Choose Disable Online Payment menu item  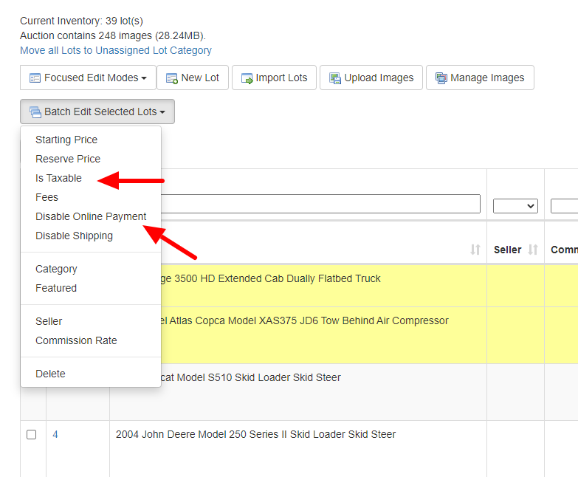tap(91, 216)
